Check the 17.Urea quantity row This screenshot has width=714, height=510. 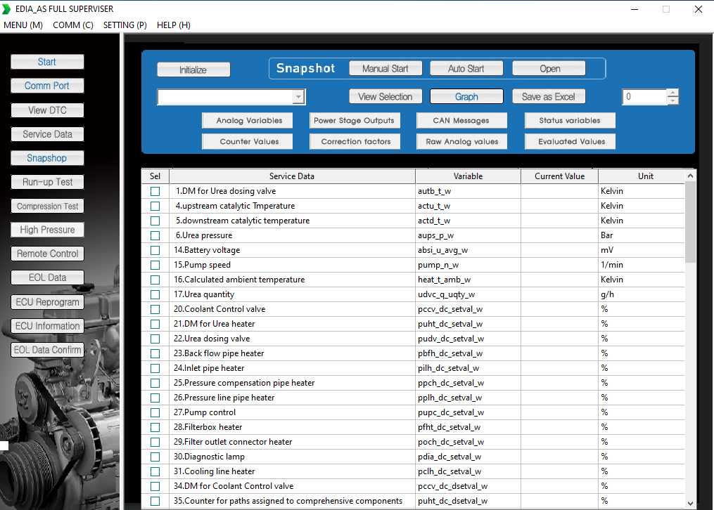(x=155, y=294)
